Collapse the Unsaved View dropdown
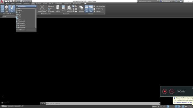Image resolution: width=193 pixels, height=108 pixels. 26,6
